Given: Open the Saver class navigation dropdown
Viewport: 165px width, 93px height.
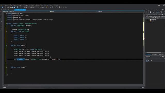Looking at the screenshot, I should (x=73, y=12).
